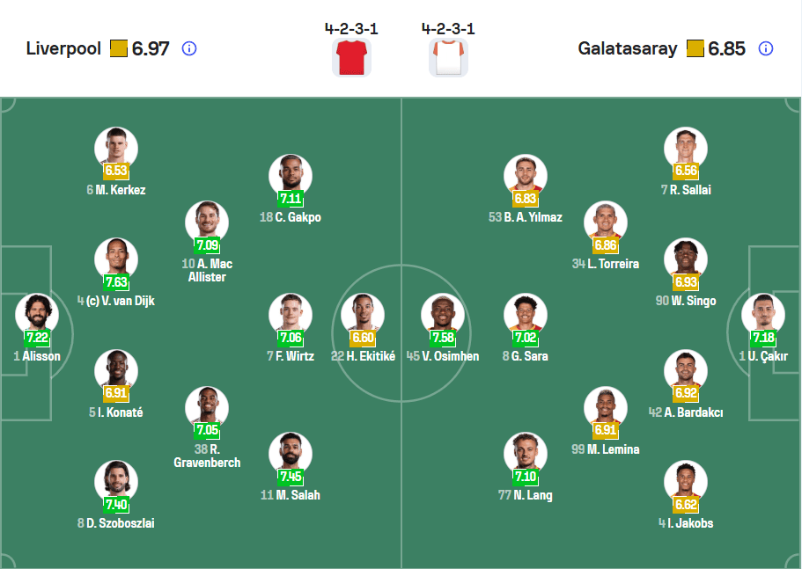This screenshot has width=802, height=569.
Task: Click Galatasaray's yellow team rating square
Action: [695, 48]
